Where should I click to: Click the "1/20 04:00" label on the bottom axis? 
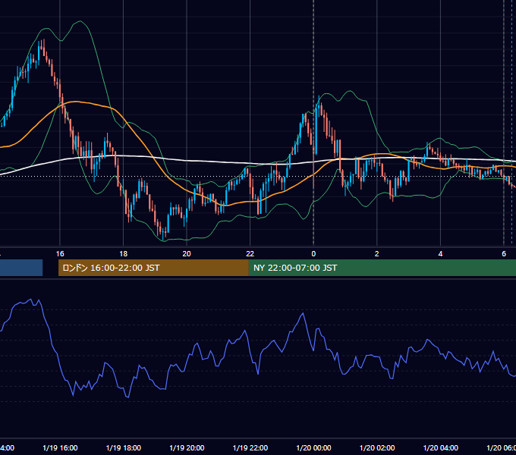[x=441, y=447]
